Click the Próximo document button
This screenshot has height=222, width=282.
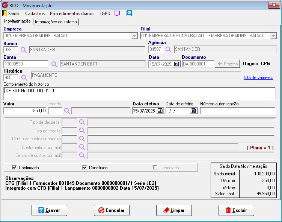click(228, 64)
